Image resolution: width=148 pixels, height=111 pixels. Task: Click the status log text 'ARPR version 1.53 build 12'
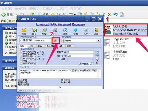click(56, 70)
